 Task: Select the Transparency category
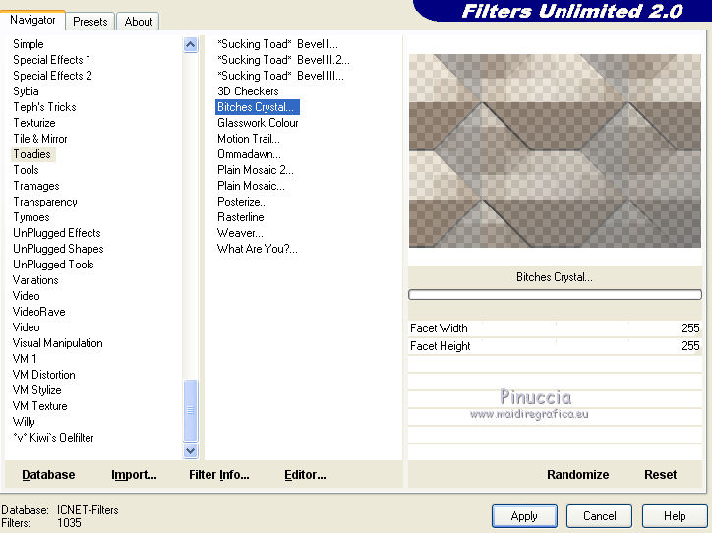pos(45,202)
